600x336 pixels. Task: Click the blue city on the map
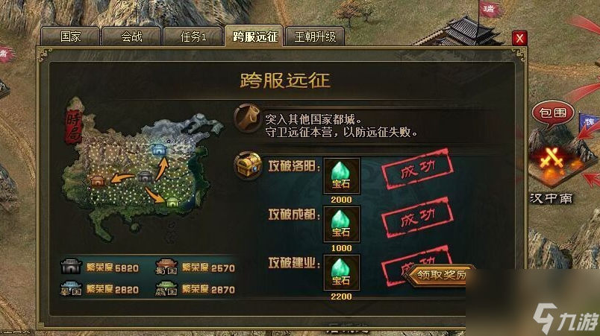[158, 149]
